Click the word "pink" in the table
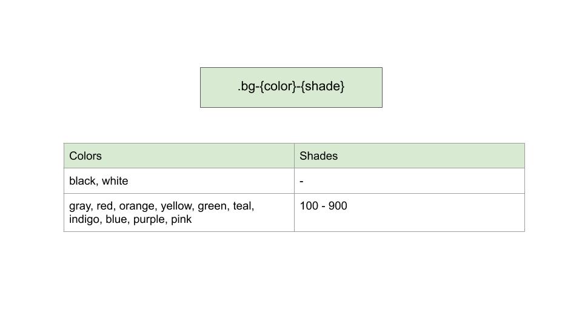Image resolution: width=582 pixels, height=327 pixels. (181, 220)
